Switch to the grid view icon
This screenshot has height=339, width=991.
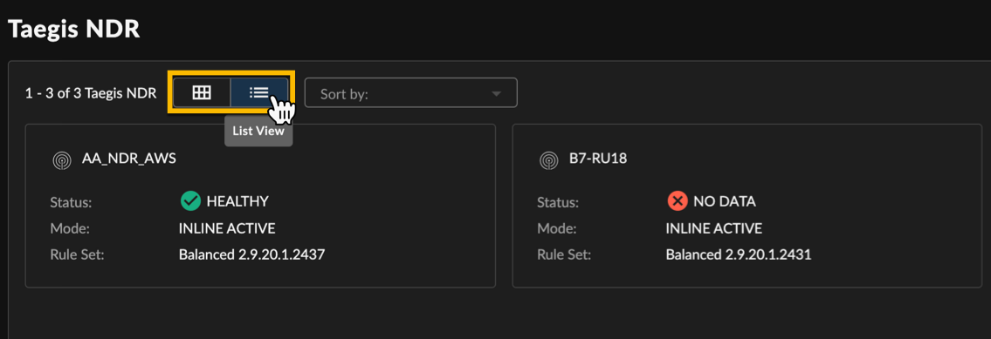(202, 92)
